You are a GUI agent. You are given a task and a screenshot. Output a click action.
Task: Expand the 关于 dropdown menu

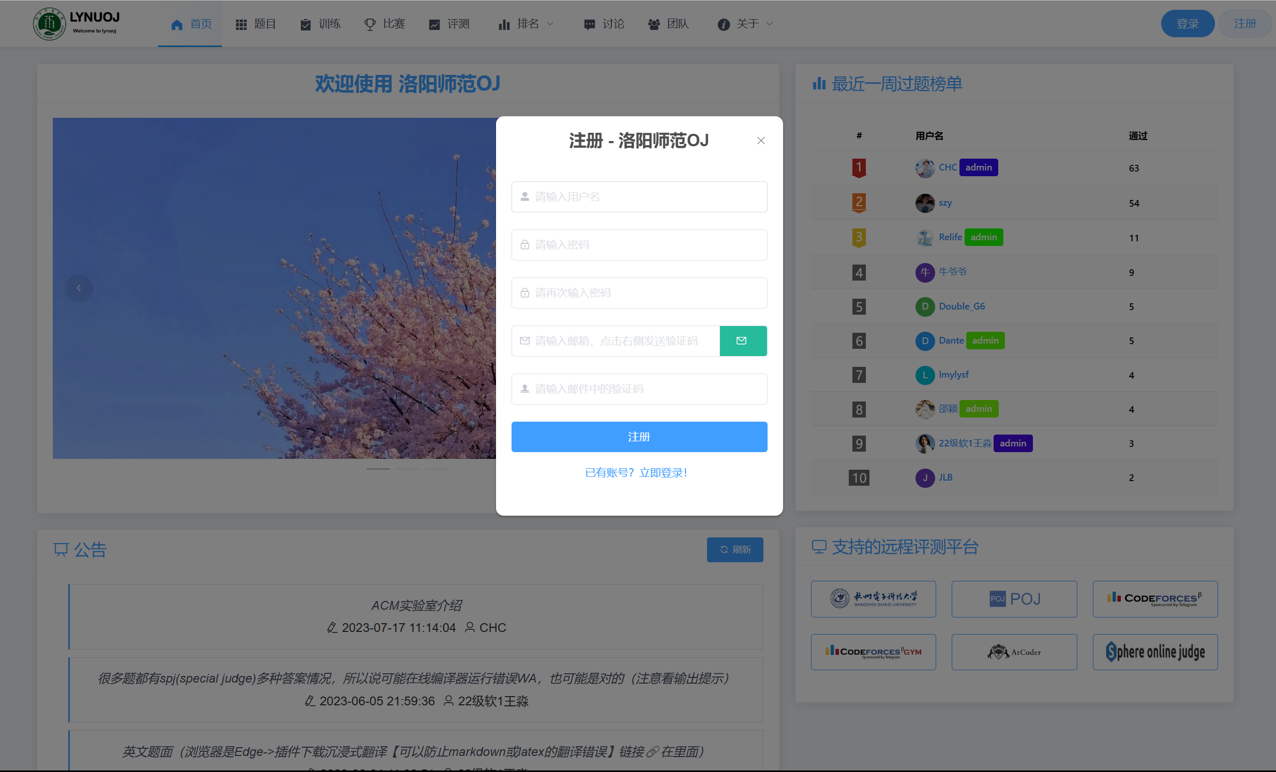(746, 24)
